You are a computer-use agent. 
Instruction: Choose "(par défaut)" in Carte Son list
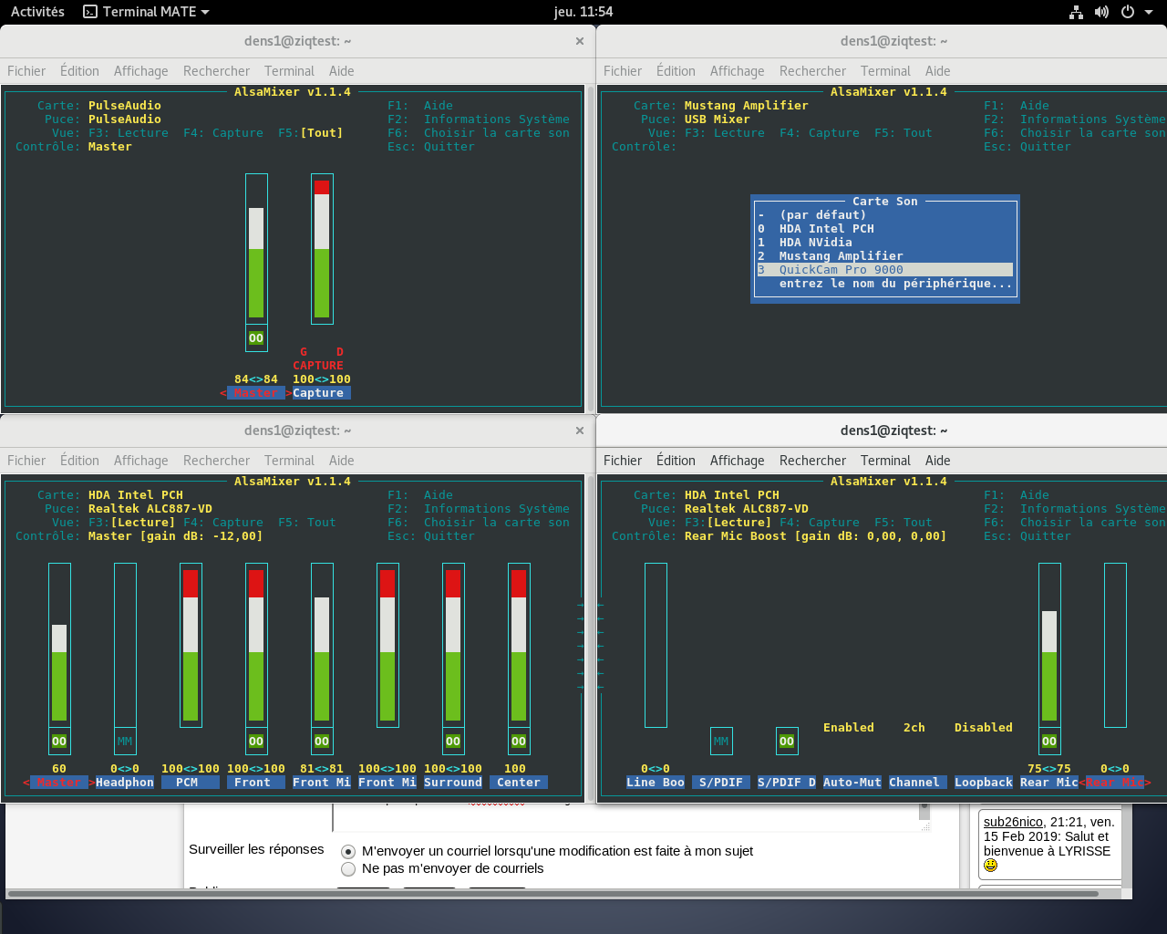pyautogui.click(x=884, y=215)
